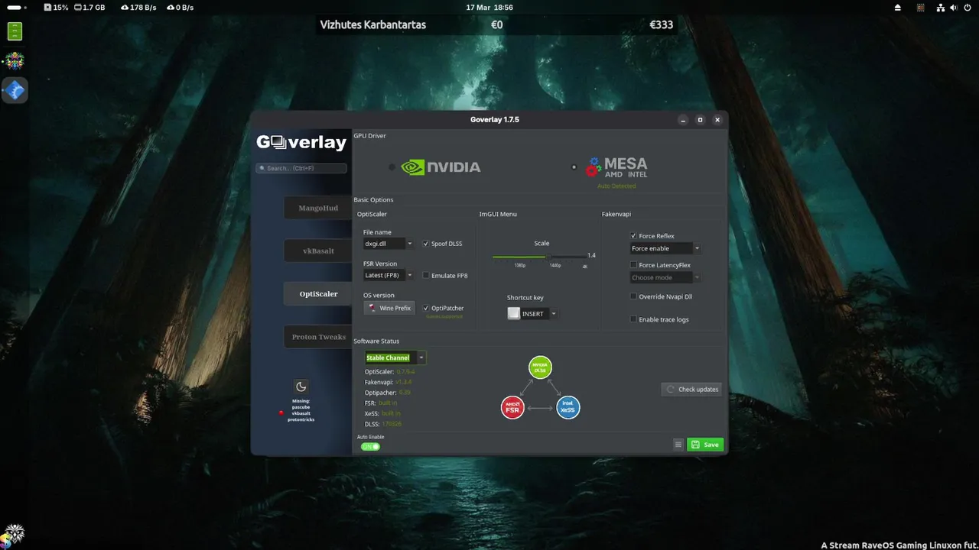Image resolution: width=979 pixels, height=550 pixels.
Task: Switch off the Auto Enable toggle
Action: [x=370, y=446]
